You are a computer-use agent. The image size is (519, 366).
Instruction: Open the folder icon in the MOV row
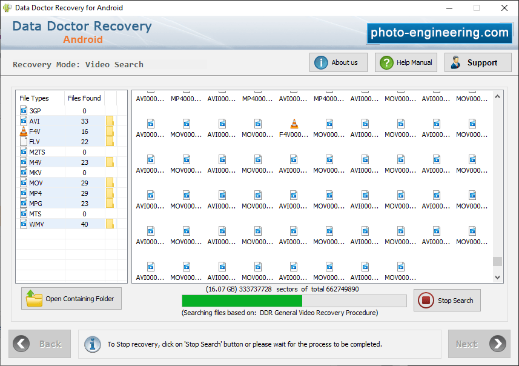pos(110,182)
